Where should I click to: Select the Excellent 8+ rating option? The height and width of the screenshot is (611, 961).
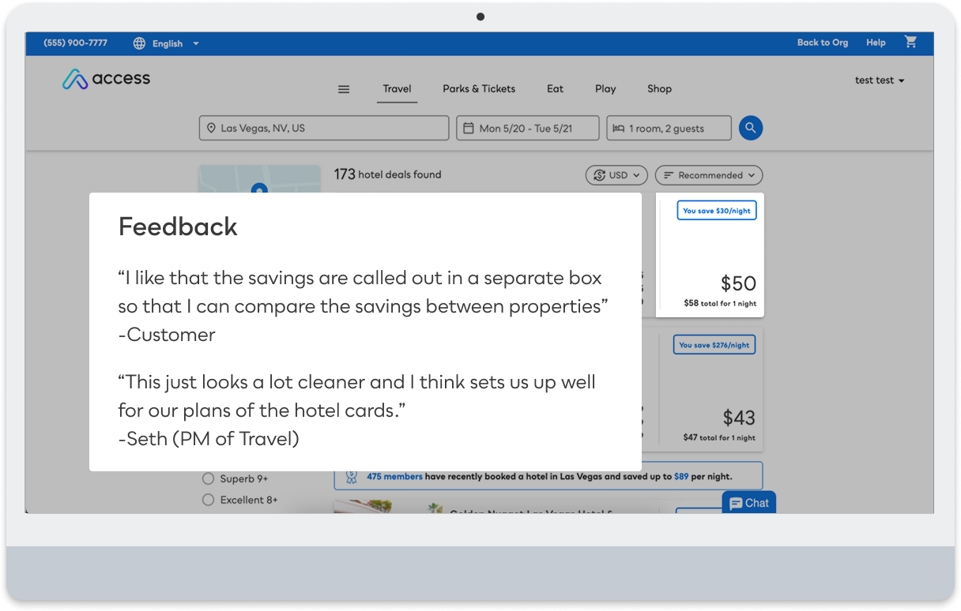click(240, 500)
